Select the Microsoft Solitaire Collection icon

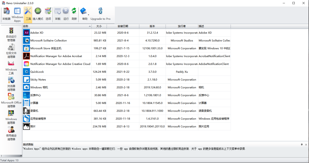coord(26,40)
